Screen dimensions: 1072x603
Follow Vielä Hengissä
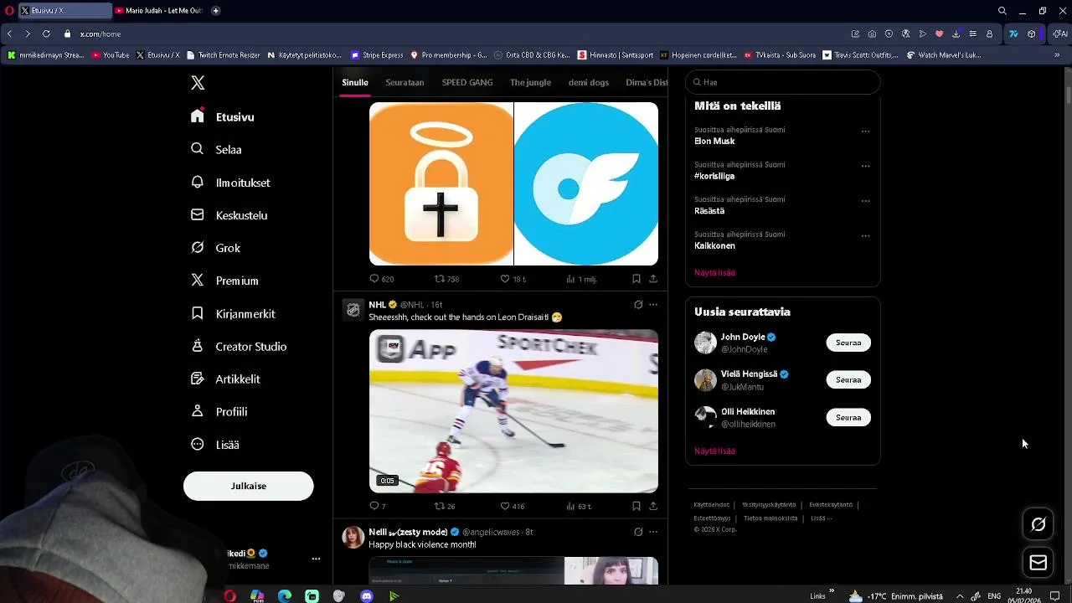848,379
